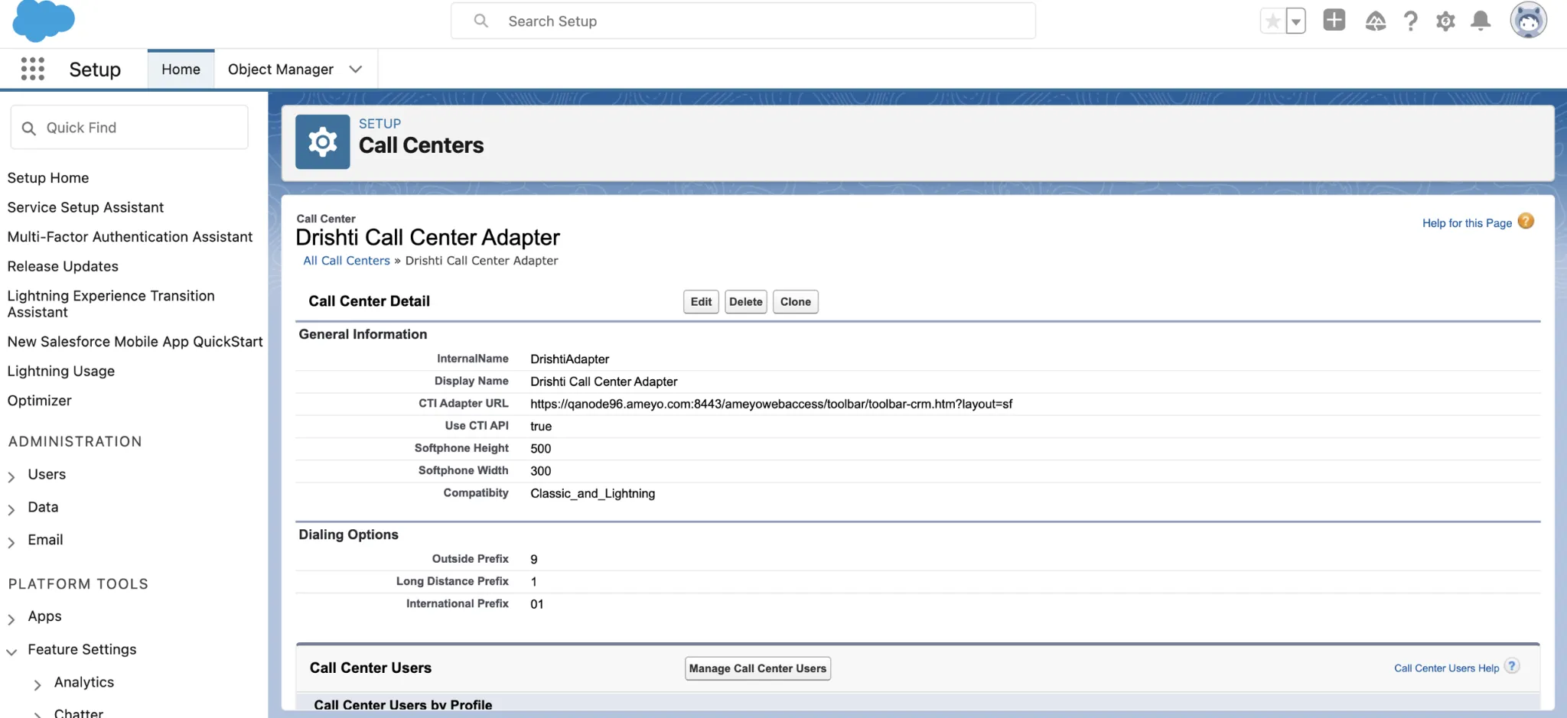The height and width of the screenshot is (718, 1567).
Task: Focus the Search Setup field
Action: 743,21
